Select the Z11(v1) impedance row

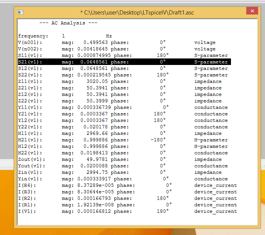tap(120, 81)
